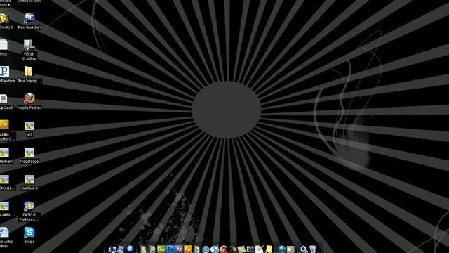Launch Dreamweaver from the dock

(x=161, y=249)
